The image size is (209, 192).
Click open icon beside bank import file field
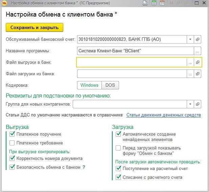coord(198,74)
